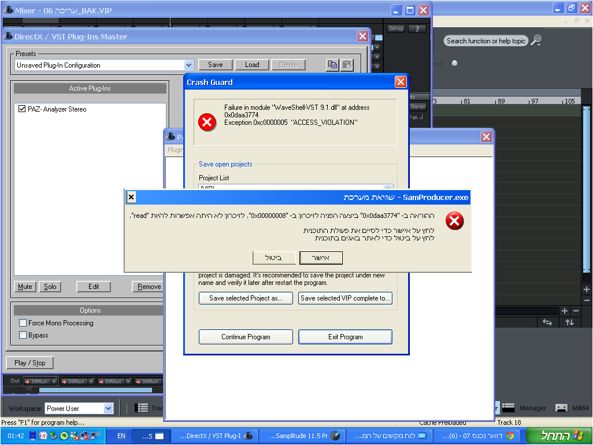The image size is (593, 445).
Task: Click the MR64 cassette icon
Action: (x=561, y=408)
